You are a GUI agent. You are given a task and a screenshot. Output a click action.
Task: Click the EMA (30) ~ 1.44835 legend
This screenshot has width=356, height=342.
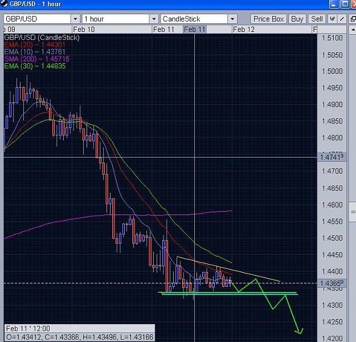pos(35,66)
